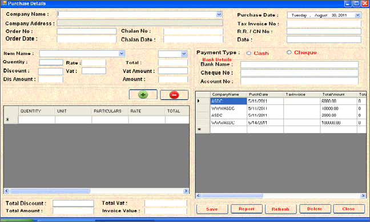This screenshot has width=370, height=222.
Task: Click the Close button
Action: click(x=349, y=209)
